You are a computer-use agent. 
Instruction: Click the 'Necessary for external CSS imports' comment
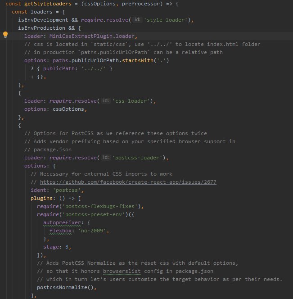pyautogui.click(x=101, y=174)
